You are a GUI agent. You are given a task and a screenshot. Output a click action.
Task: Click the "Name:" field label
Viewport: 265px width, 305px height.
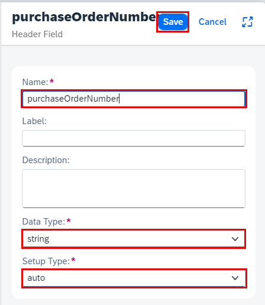35,82
